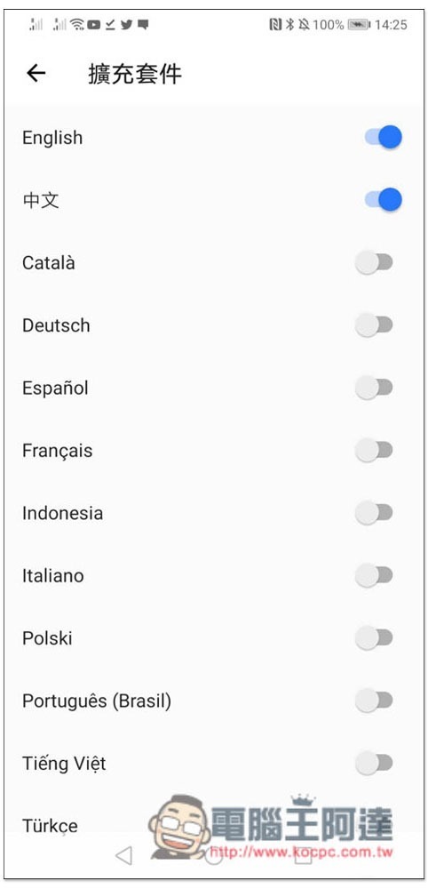Image resolution: width=428 pixels, height=889 pixels.
Task: Enable the Français toggle
Action: click(x=374, y=450)
